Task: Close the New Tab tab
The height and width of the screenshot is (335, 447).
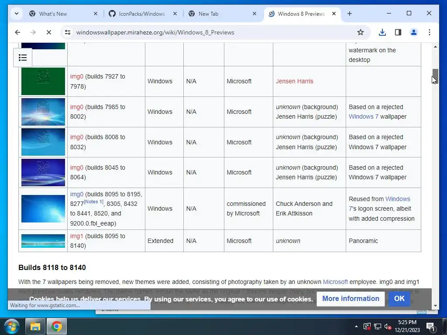Action: 254,14
